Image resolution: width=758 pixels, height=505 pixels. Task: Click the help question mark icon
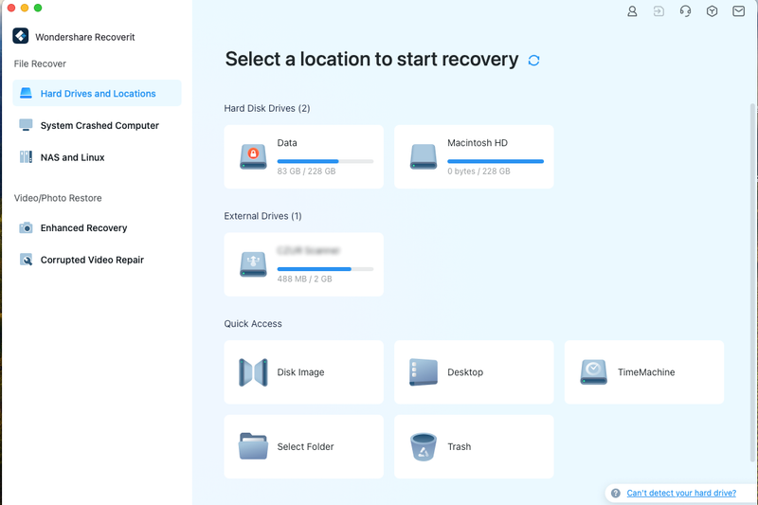coord(616,494)
